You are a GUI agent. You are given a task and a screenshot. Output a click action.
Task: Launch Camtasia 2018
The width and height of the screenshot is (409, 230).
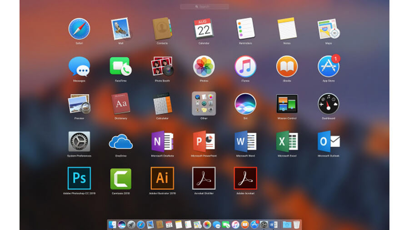[120, 178]
